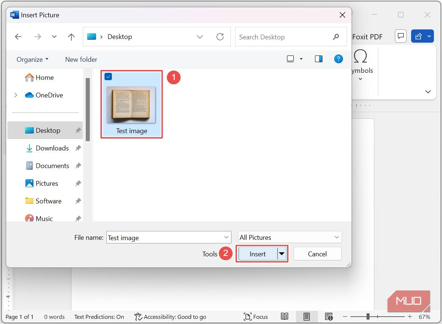Go up one folder level
Viewport: 442px width, 324px height.
click(x=71, y=37)
